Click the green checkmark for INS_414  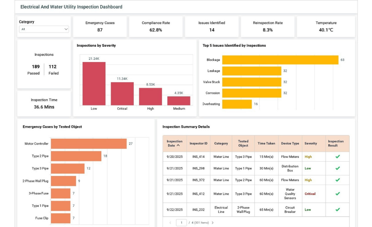[337, 157]
